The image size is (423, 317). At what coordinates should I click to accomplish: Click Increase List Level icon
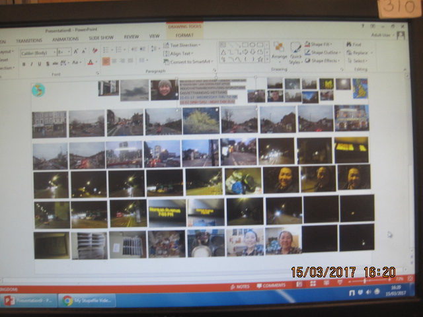tap(143, 49)
